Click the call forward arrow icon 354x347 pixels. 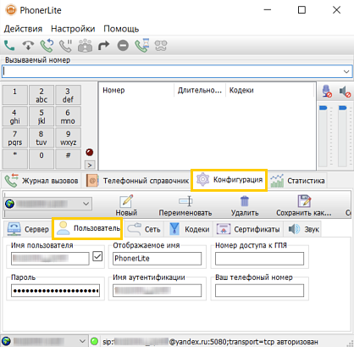coord(103,45)
